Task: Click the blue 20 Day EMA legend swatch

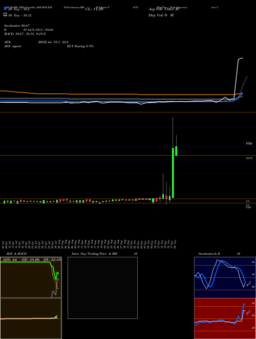Action: click(5, 9)
